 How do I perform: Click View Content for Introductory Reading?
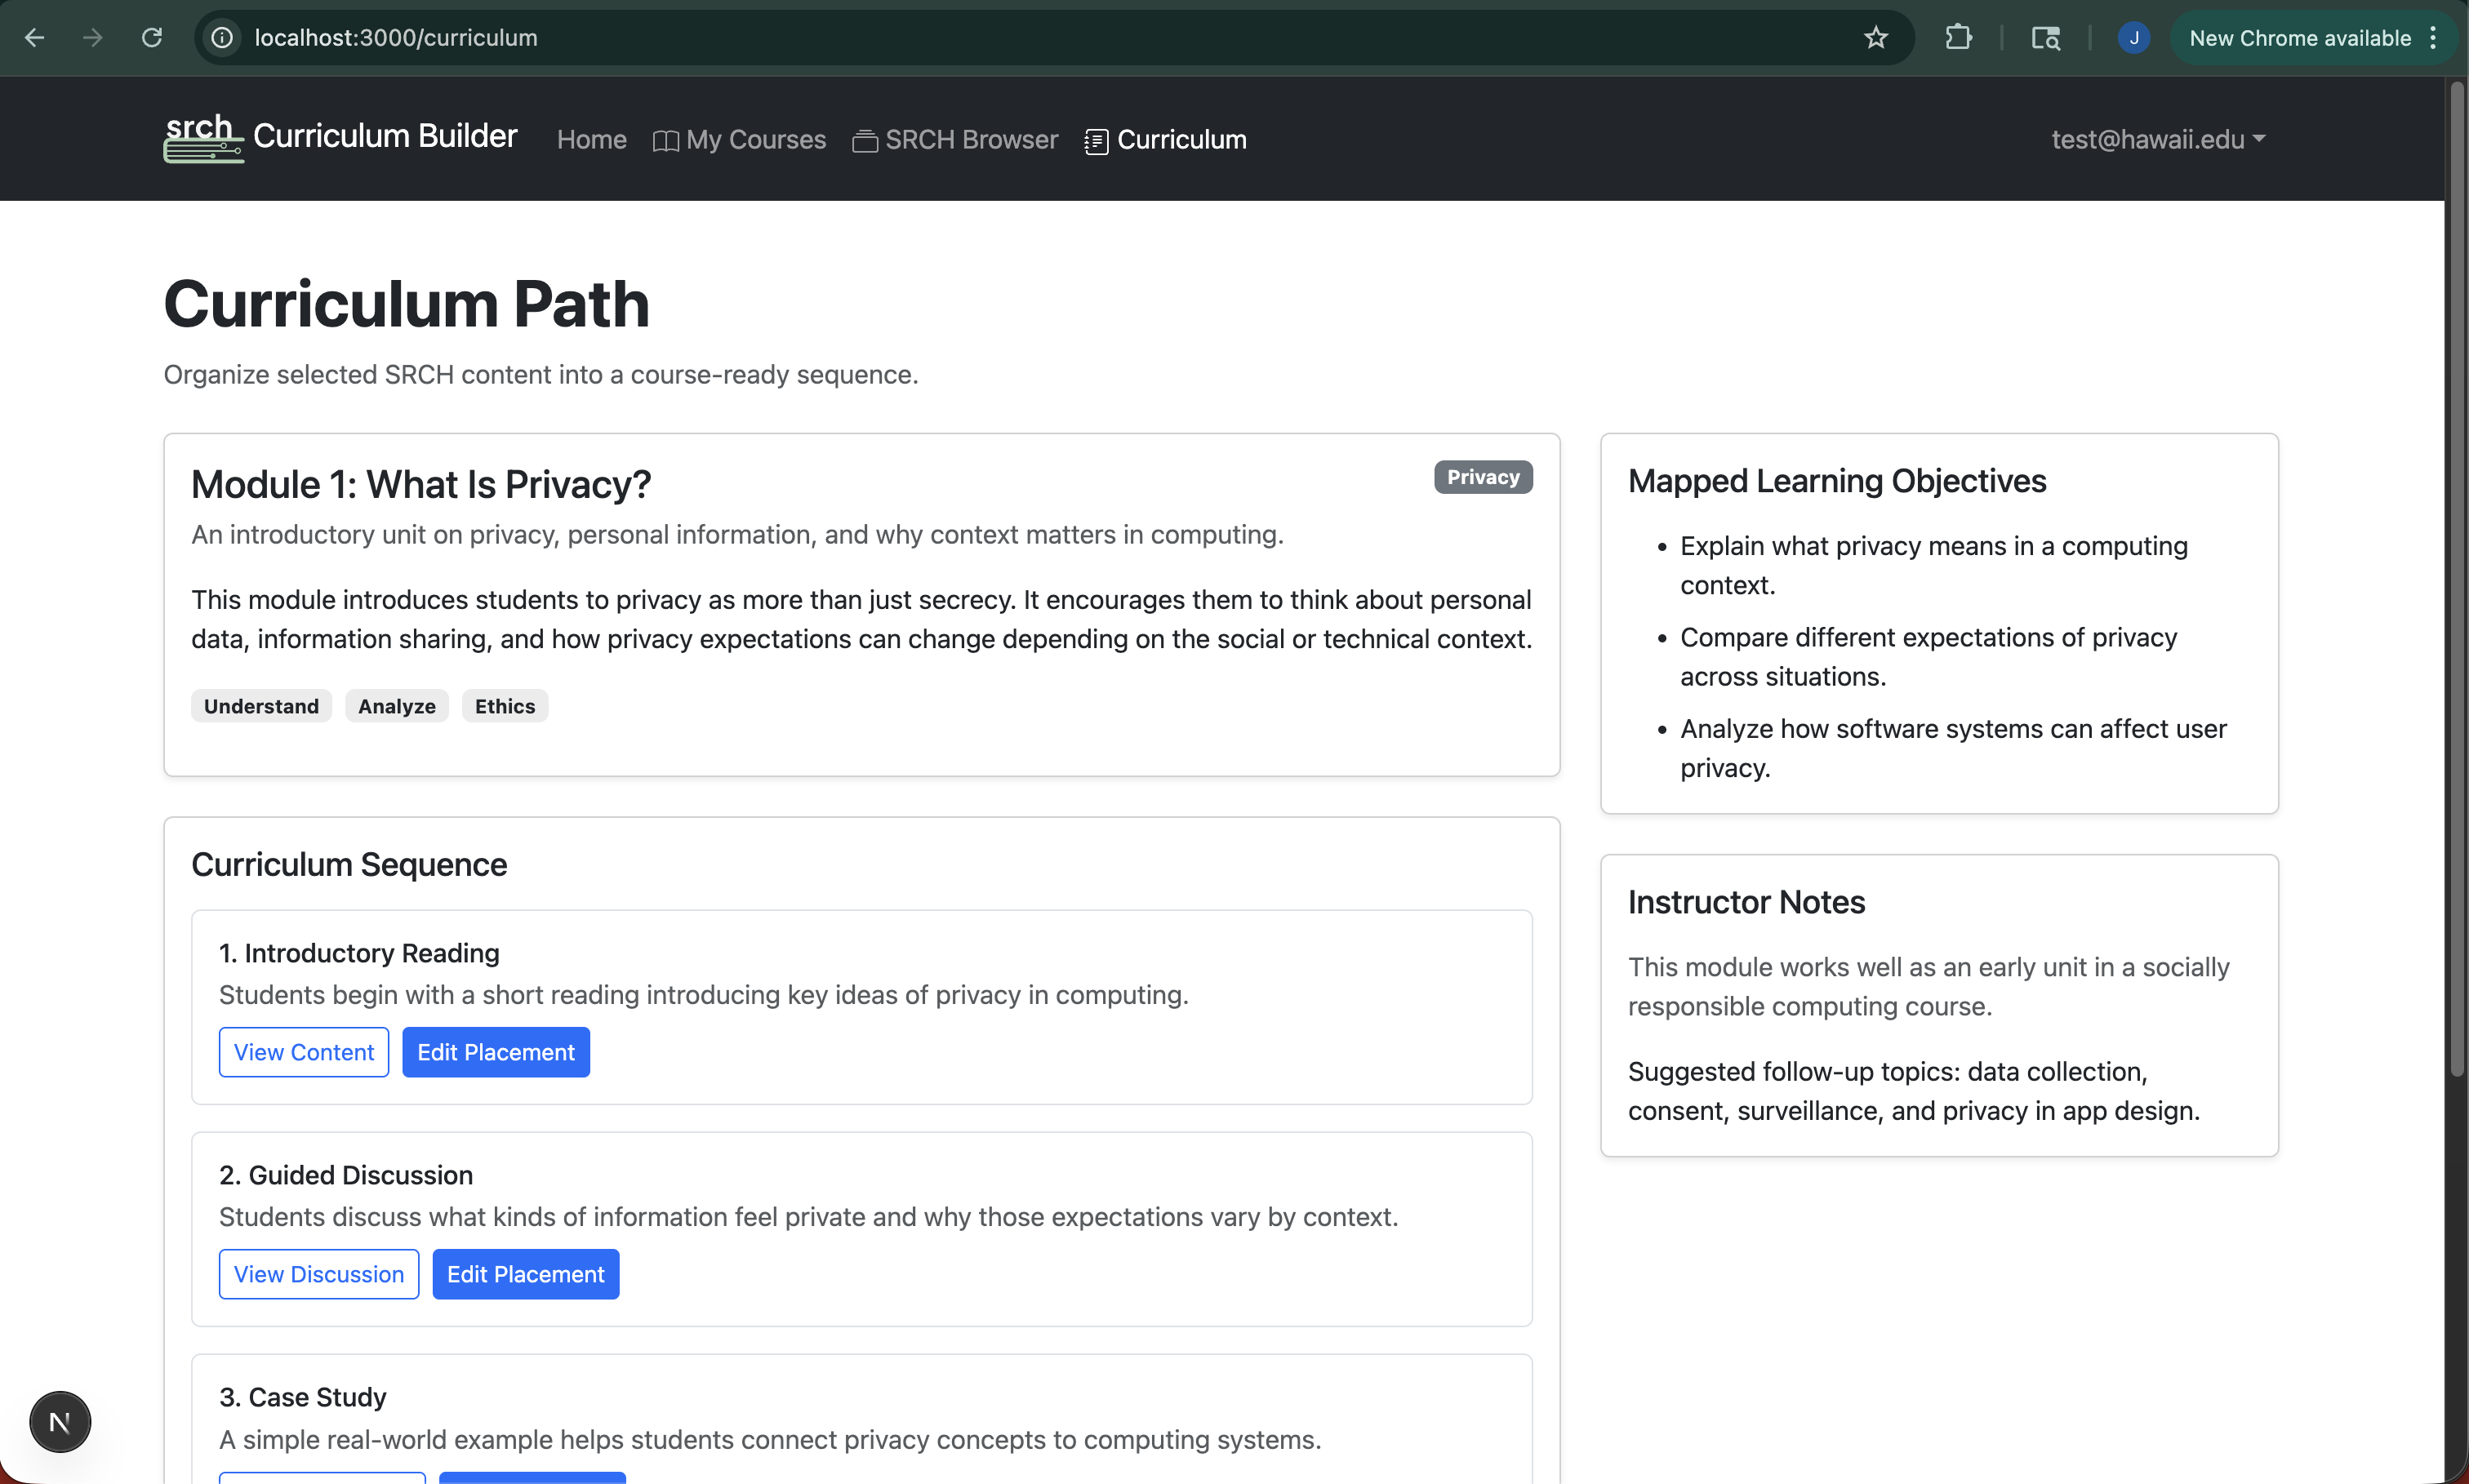pos(303,1052)
